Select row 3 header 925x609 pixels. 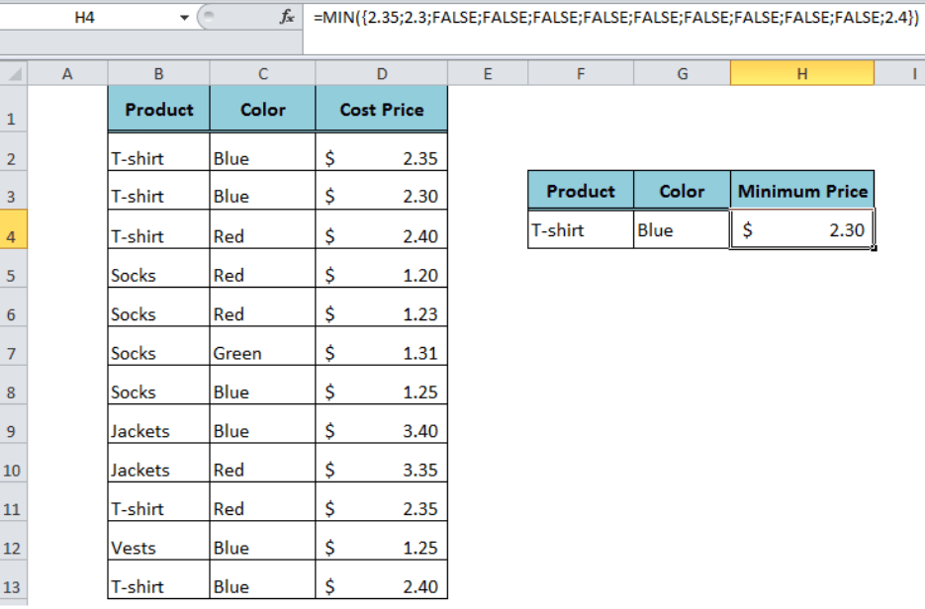coord(13,190)
